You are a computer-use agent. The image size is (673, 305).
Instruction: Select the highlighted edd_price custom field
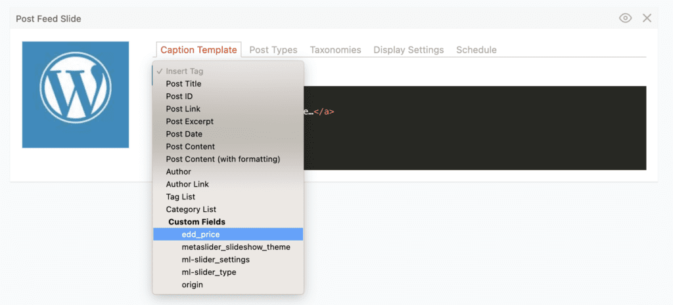pos(228,234)
